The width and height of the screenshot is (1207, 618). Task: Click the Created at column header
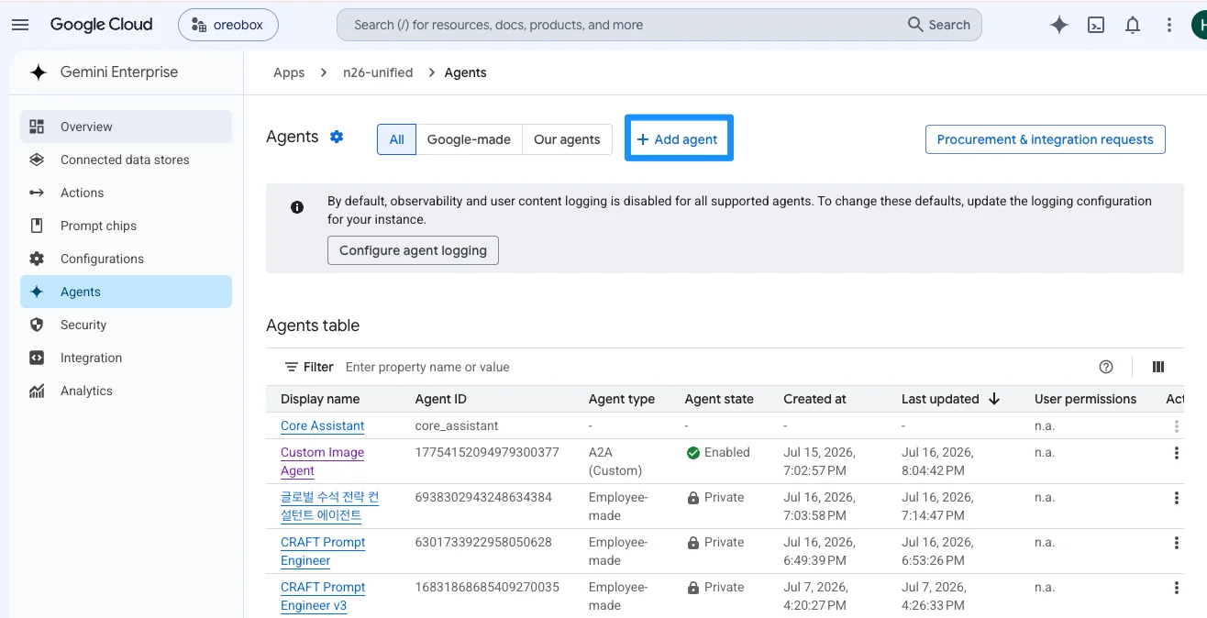(x=814, y=399)
